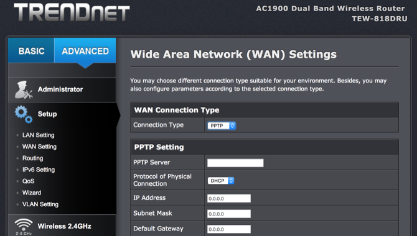Go to Routing settings
Image resolution: width=417 pixels, height=236 pixels.
point(33,158)
